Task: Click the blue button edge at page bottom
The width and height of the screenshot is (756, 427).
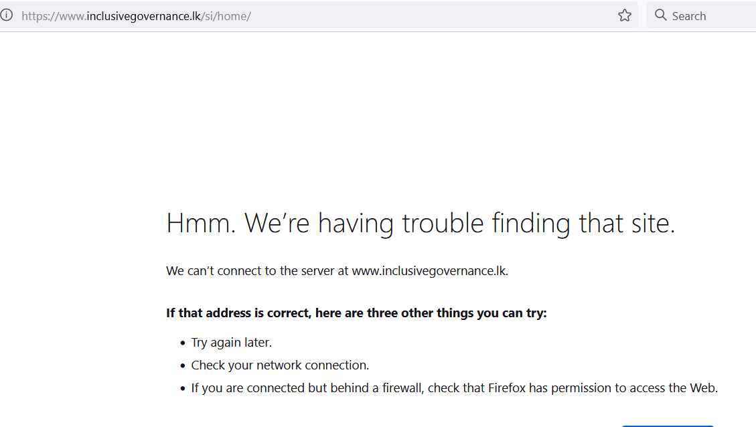Action: pyautogui.click(x=668, y=426)
